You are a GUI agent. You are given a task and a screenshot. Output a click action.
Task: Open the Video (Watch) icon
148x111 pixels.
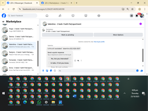[x=73, y=16]
